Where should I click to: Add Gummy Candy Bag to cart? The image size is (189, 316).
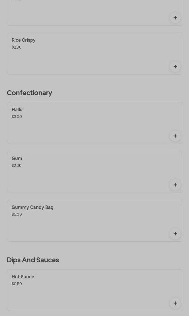(175, 234)
